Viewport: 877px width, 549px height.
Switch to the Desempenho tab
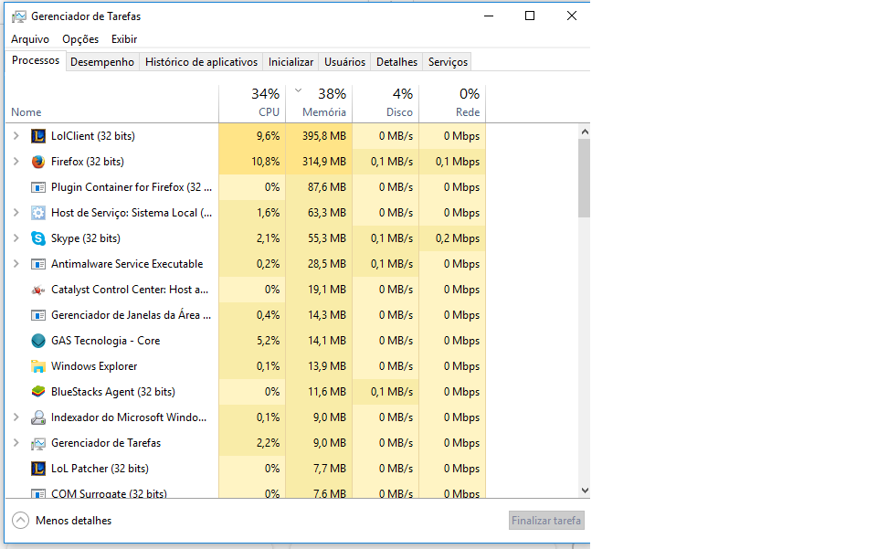[x=102, y=62]
